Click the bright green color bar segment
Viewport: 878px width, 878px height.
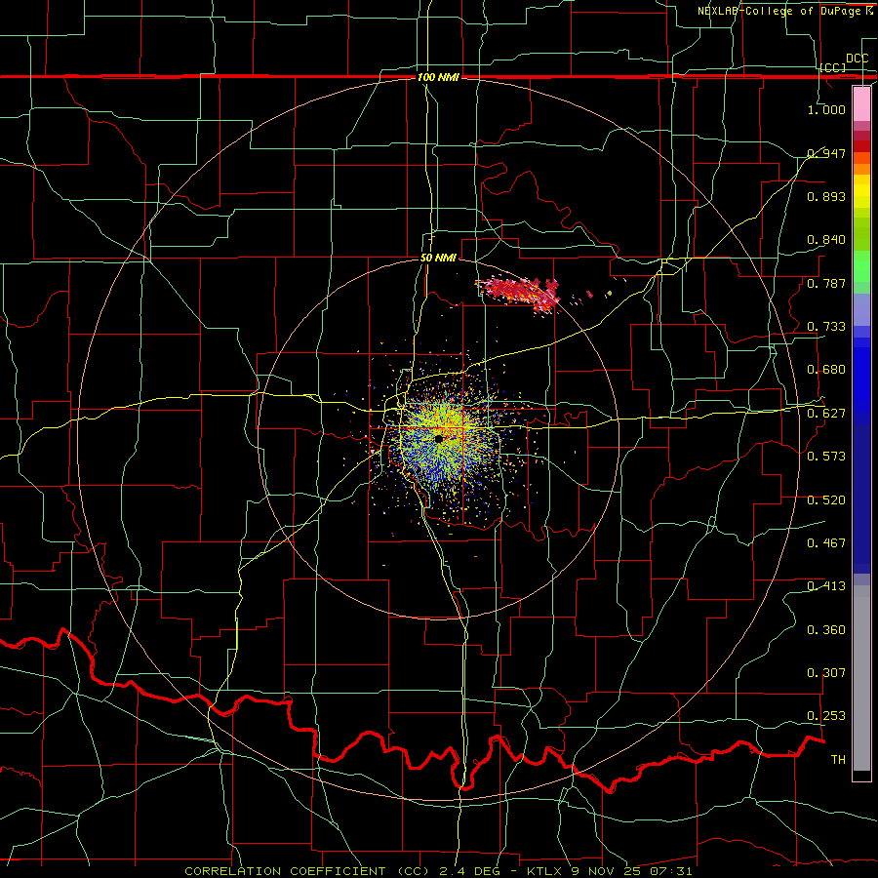pyautogui.click(x=861, y=266)
